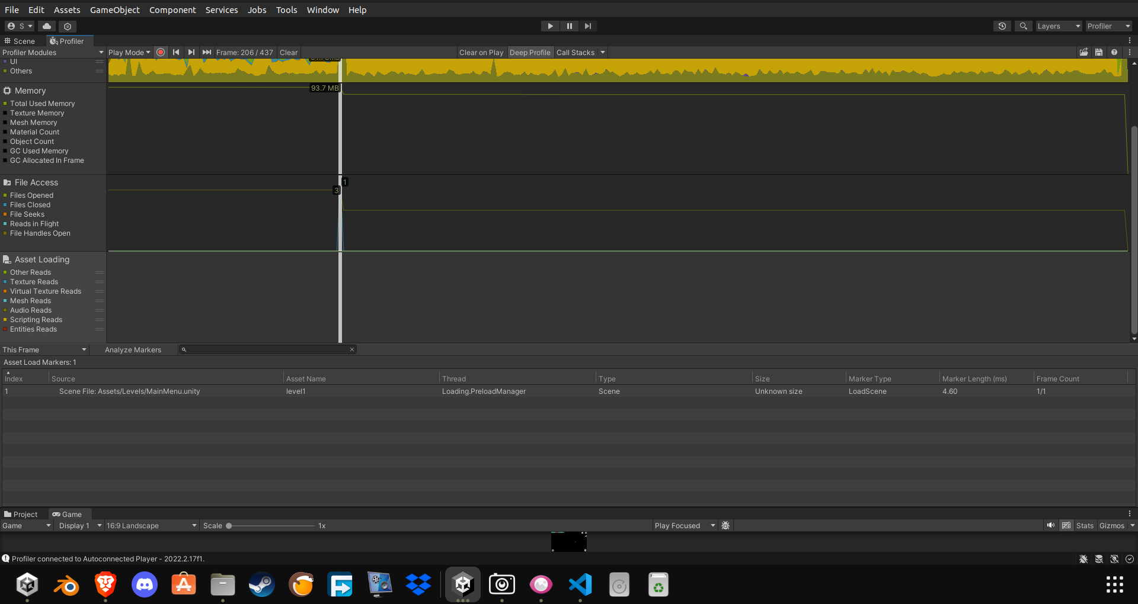Screen dimensions: 1138x604
Task: Switch to the Scene tab
Action: pyautogui.click(x=21, y=41)
